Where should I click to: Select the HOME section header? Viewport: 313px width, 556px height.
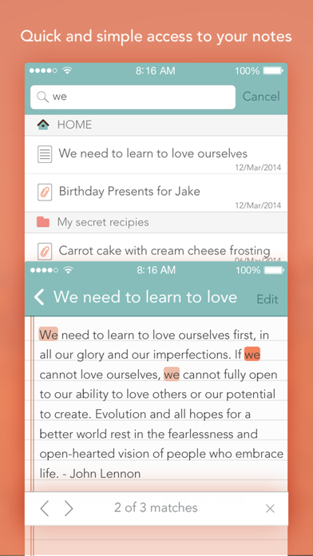(156, 125)
